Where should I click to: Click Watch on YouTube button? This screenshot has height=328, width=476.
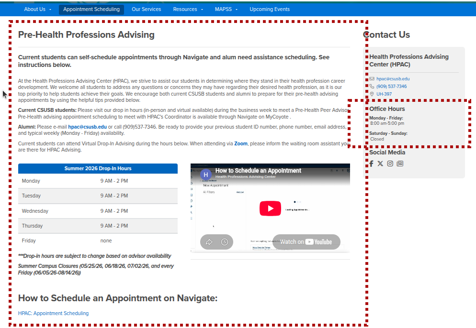[x=306, y=242]
